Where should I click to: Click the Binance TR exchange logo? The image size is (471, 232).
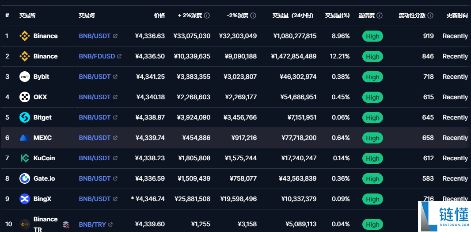[x=25, y=224]
